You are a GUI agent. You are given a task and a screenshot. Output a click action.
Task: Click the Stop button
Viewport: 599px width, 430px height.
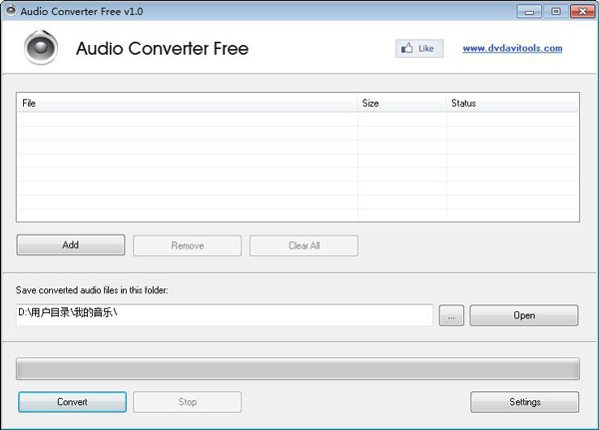pyautogui.click(x=188, y=402)
